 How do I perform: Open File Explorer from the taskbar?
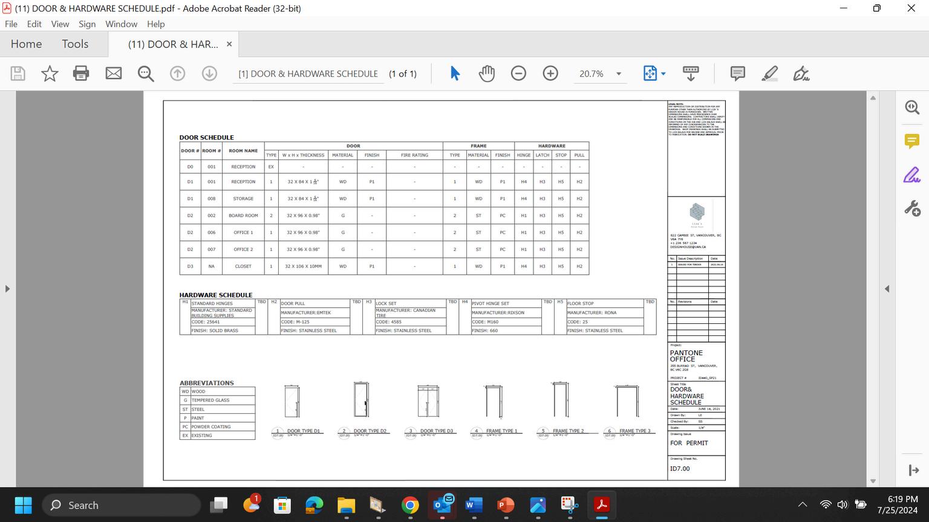tap(346, 505)
